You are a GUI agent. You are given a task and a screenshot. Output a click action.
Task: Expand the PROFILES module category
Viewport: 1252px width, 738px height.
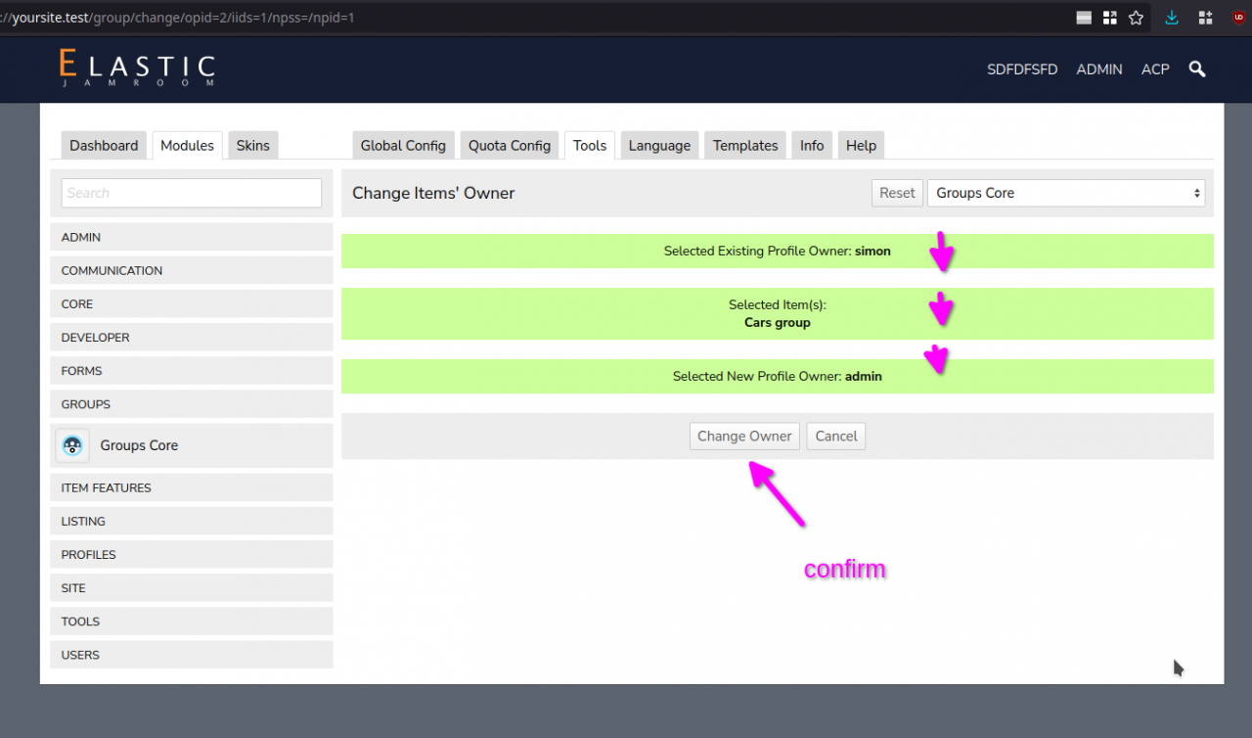(192, 554)
